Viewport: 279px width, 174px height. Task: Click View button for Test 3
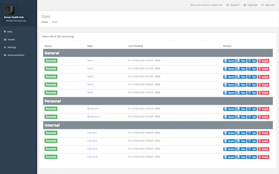point(241,77)
